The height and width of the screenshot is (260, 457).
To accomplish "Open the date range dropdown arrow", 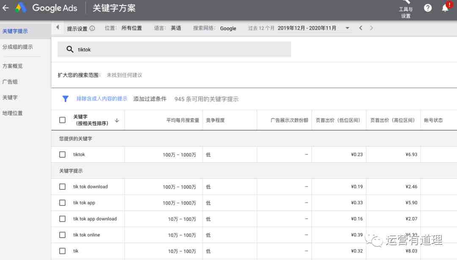I will pyautogui.click(x=347, y=28).
